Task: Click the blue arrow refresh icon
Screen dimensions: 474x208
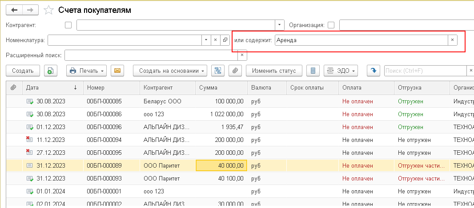Action: 374,71
